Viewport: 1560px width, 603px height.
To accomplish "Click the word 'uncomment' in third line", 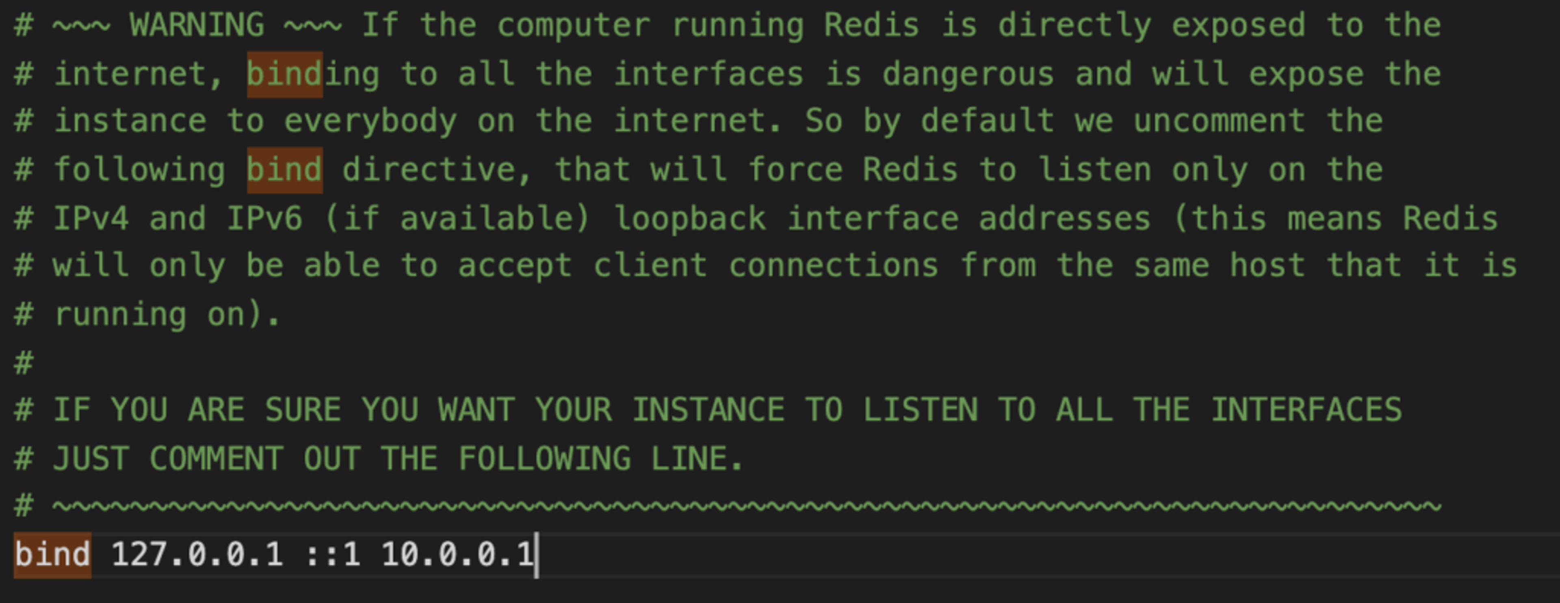I will pos(1219,121).
